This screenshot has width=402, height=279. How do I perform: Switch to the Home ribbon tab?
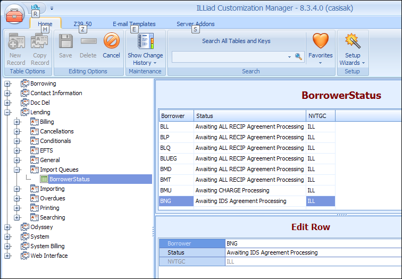45,24
